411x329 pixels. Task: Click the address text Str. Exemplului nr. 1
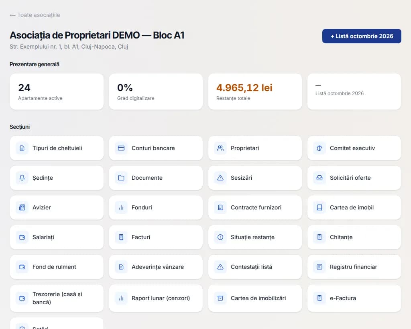click(x=69, y=47)
